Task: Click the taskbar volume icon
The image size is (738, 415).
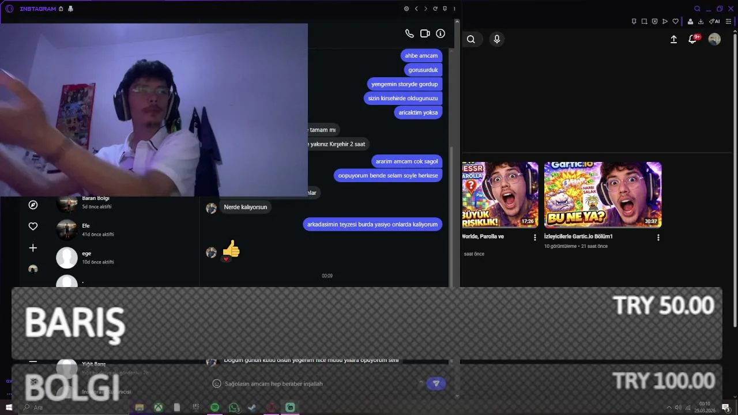Action: [x=678, y=408]
